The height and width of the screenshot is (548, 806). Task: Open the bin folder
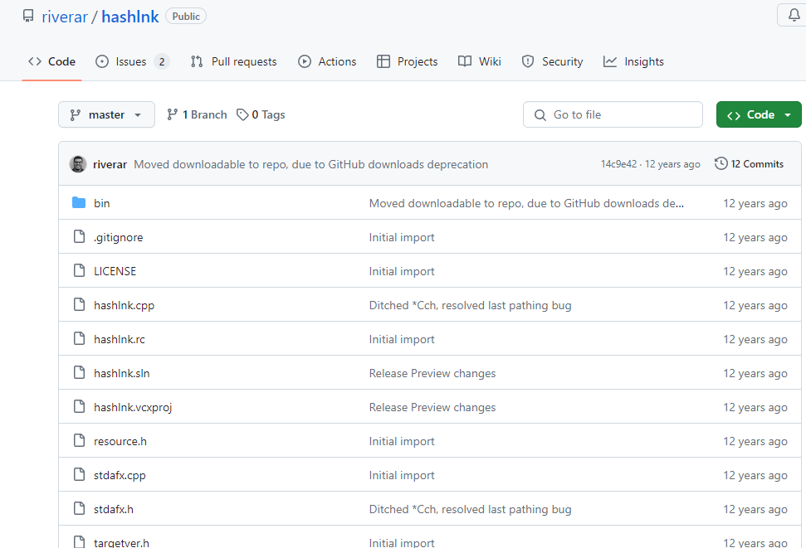coord(101,203)
